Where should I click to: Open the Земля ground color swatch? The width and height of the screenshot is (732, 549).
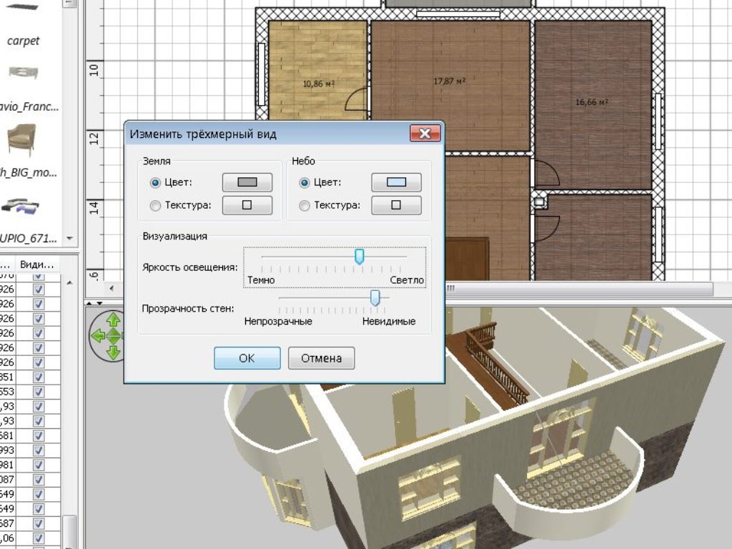pos(247,182)
